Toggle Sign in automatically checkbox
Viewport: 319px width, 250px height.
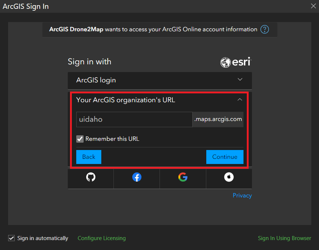[x=11, y=238]
